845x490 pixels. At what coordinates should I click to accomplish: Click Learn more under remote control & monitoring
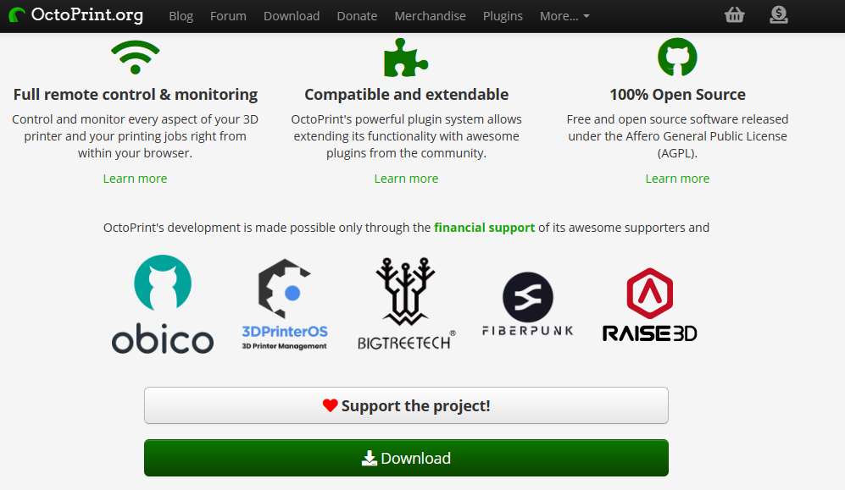coord(136,179)
